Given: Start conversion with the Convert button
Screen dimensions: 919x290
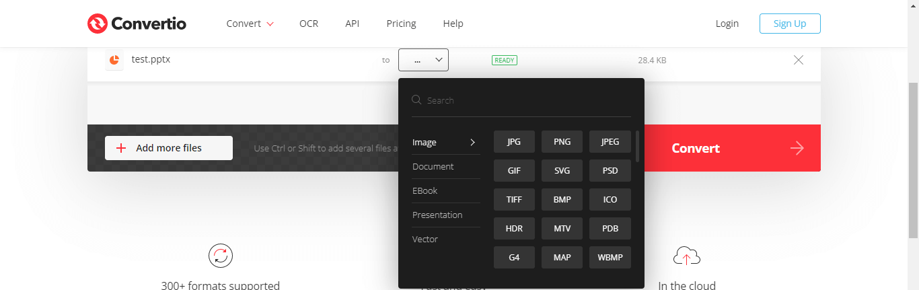Looking at the screenshot, I should (733, 148).
